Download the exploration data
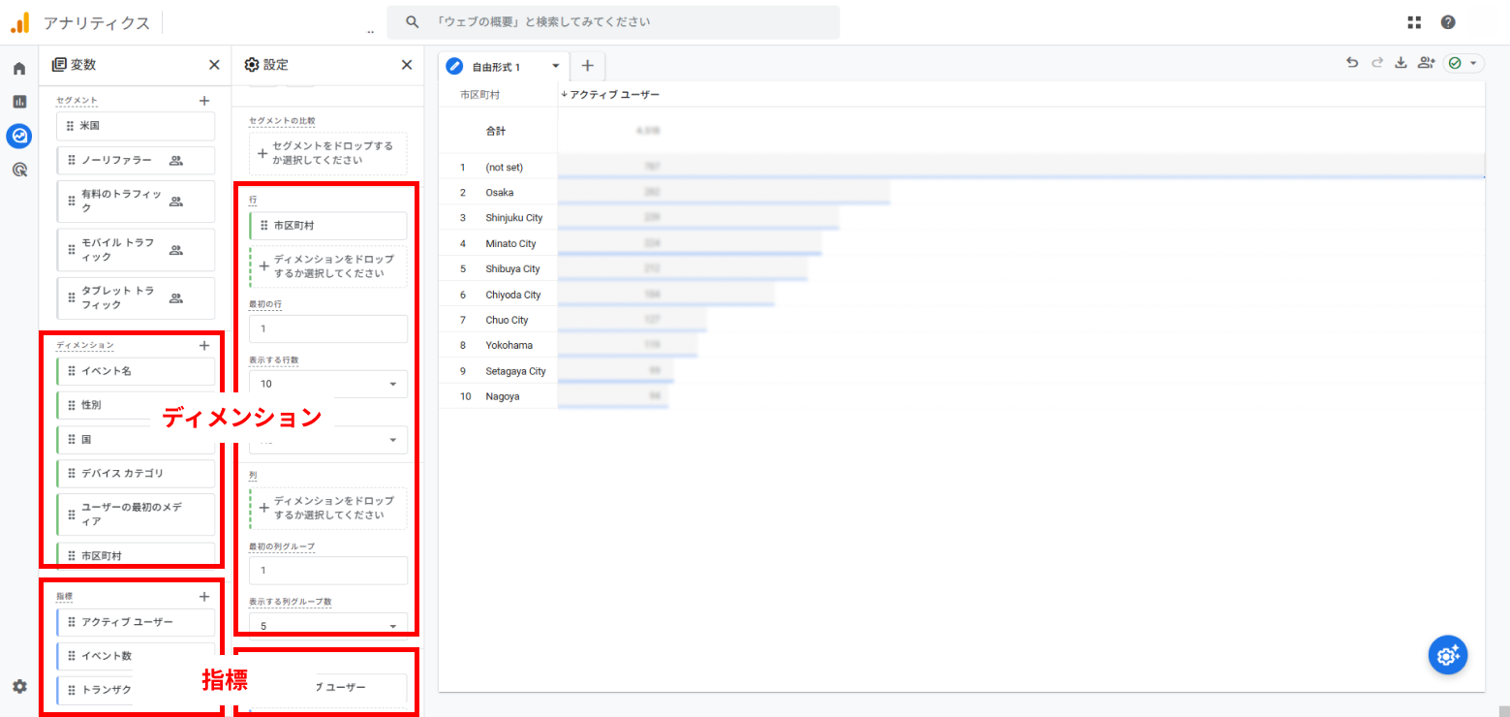This screenshot has height=717, width=1510. pyautogui.click(x=1401, y=63)
